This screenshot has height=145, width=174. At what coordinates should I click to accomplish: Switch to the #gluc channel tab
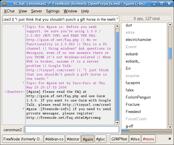click(x=100, y=139)
